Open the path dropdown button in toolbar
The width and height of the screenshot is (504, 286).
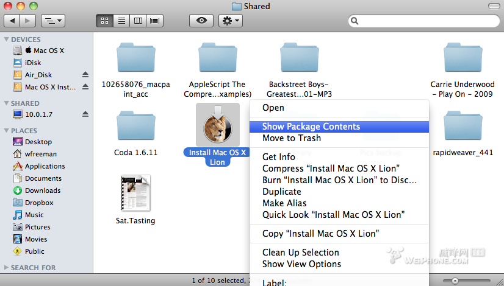point(53,21)
